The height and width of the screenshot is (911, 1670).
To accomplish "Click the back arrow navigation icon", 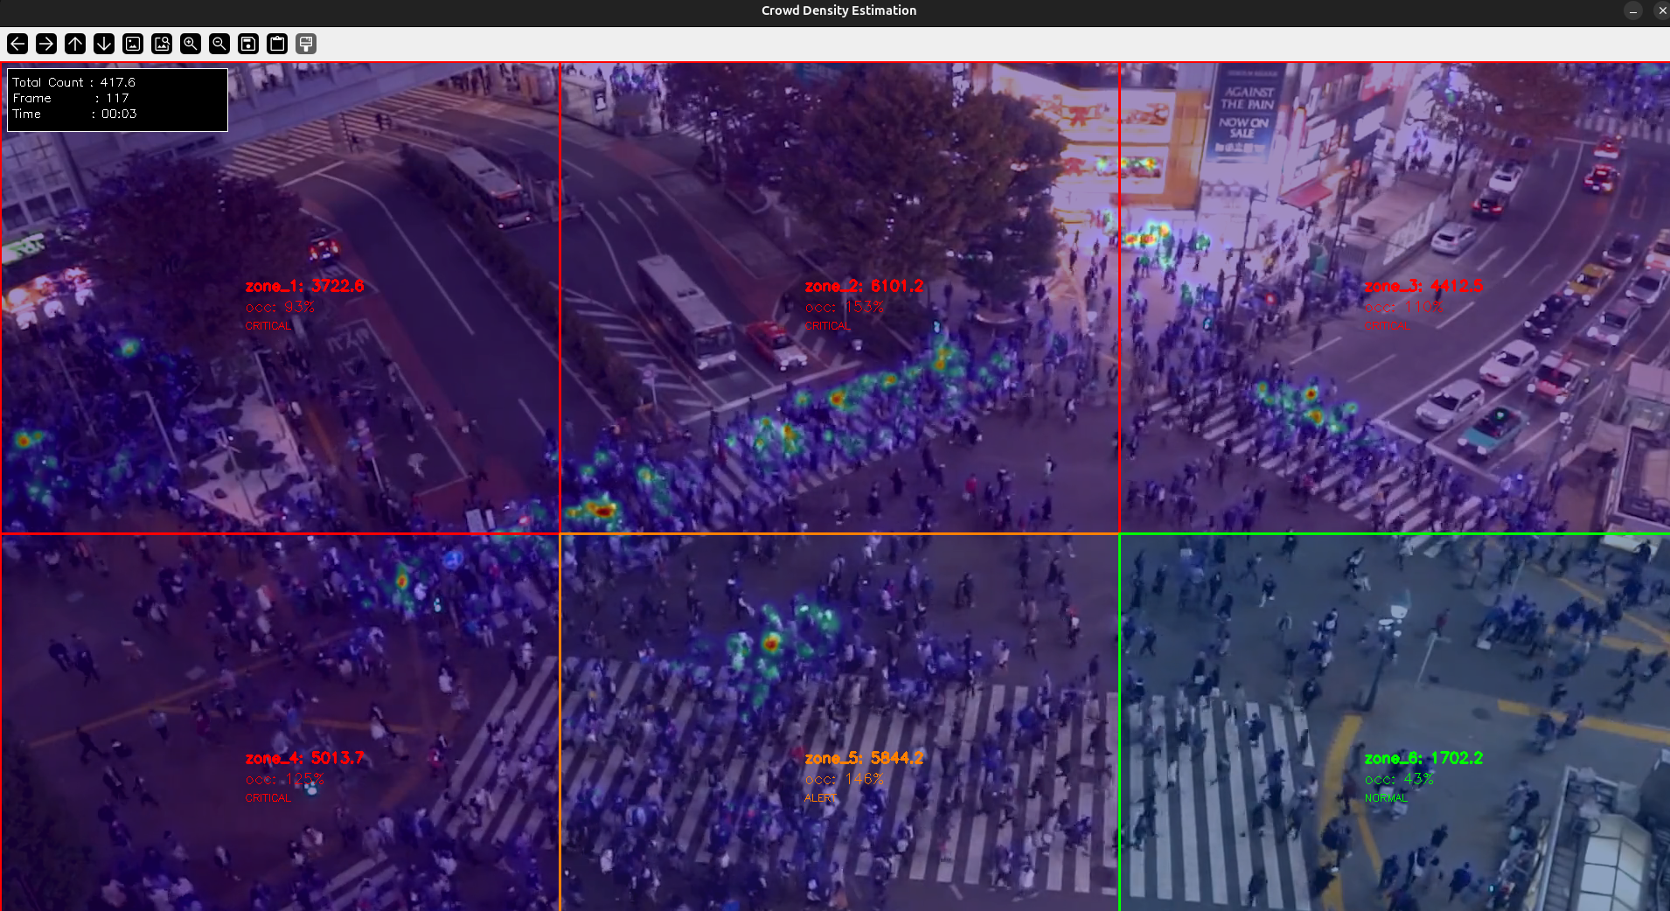I will pyautogui.click(x=17, y=44).
